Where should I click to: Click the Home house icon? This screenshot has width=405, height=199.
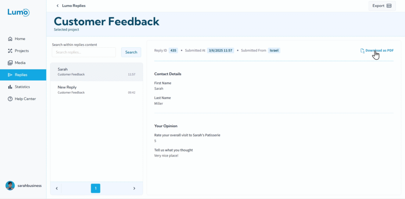(10, 39)
